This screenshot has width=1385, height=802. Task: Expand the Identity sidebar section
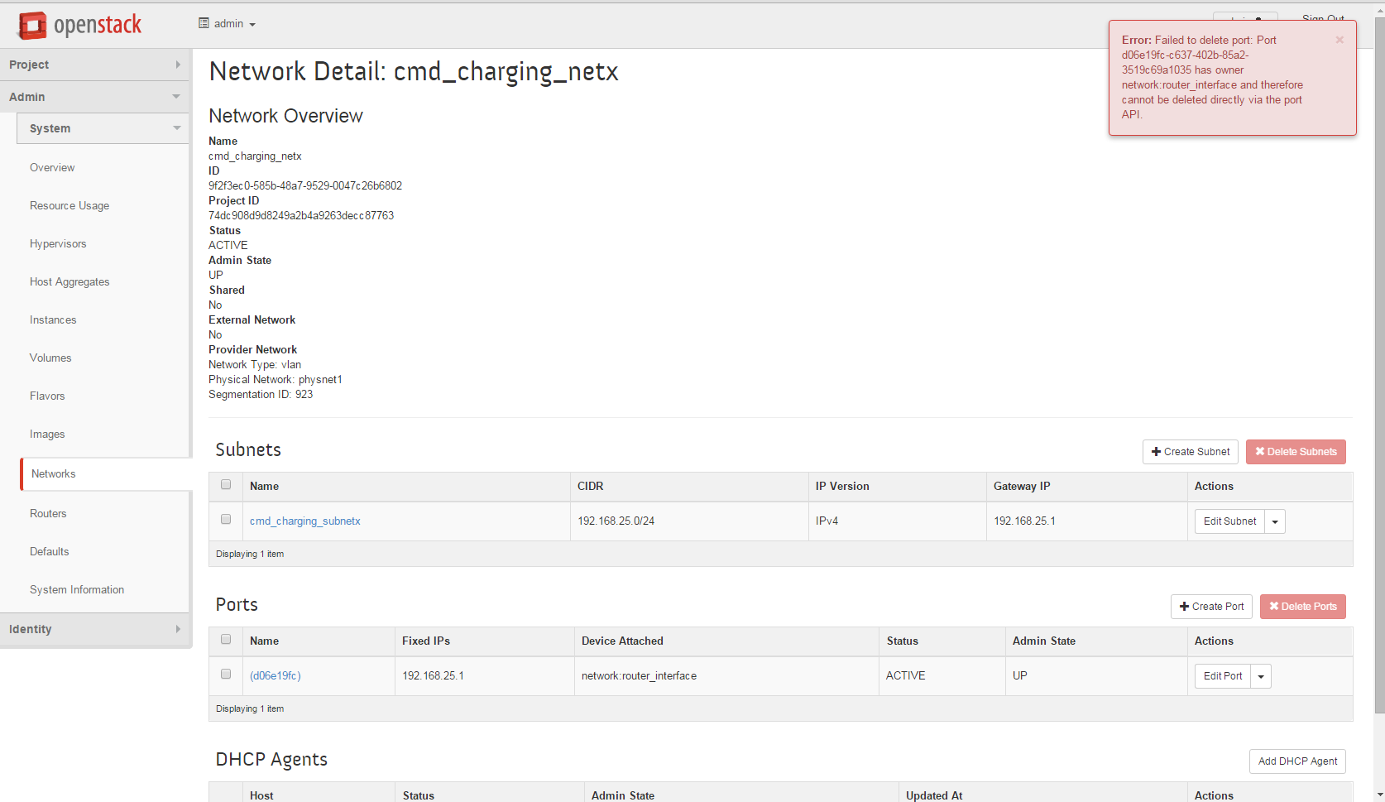95,629
